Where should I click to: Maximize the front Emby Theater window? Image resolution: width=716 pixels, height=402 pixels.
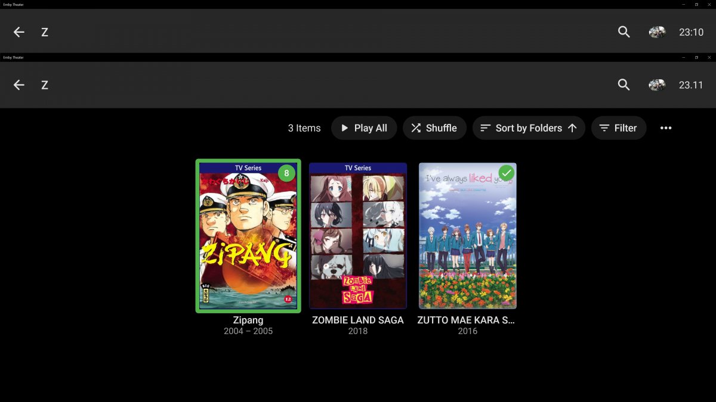click(696, 57)
